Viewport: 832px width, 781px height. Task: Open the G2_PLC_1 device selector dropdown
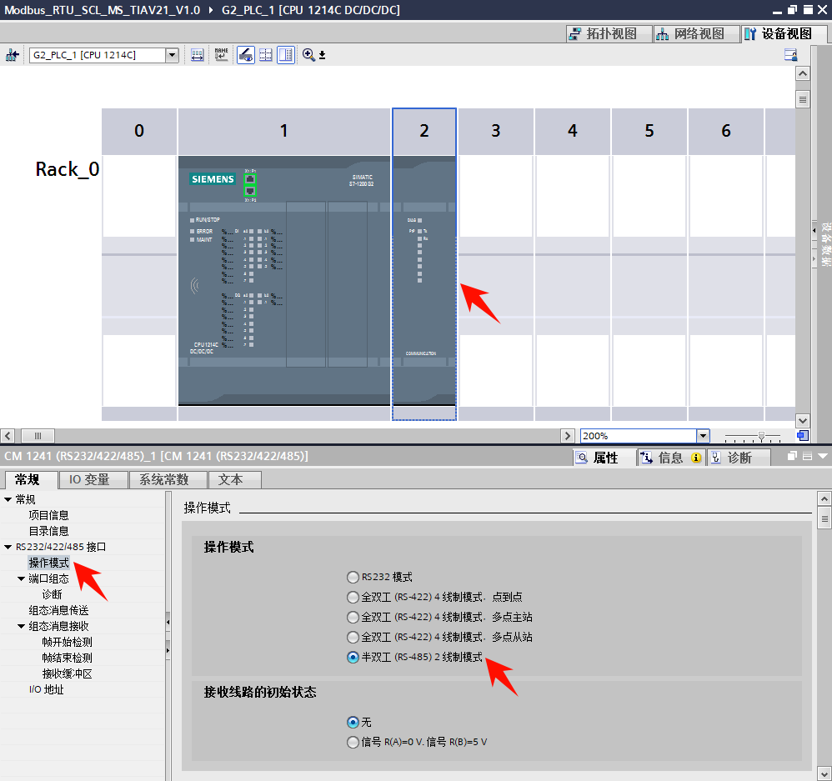(172, 55)
